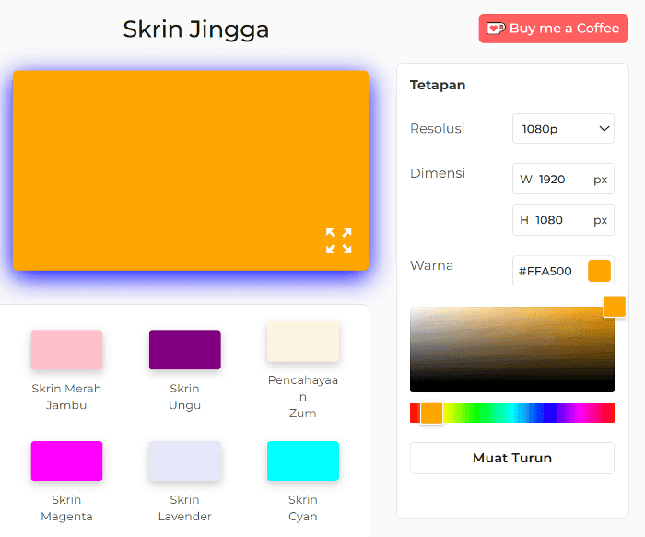Click the orange hue slider handle
The height and width of the screenshot is (537, 645).
click(x=431, y=413)
